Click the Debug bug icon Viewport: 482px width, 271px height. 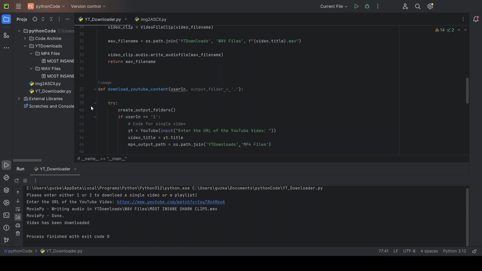click(x=368, y=7)
